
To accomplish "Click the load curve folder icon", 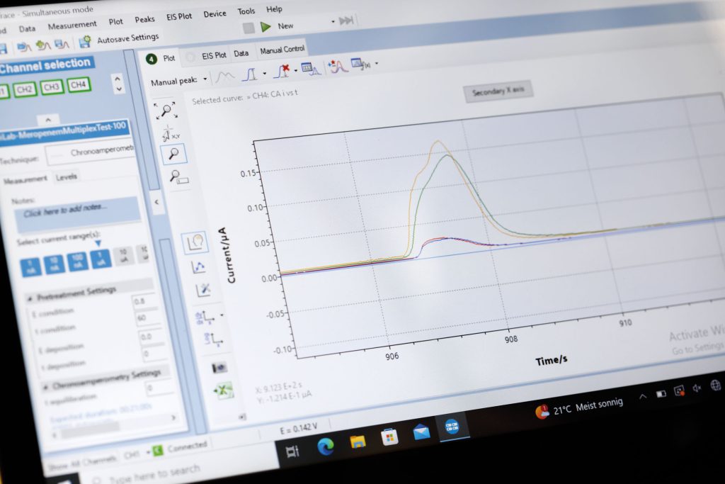I will 23,46.
